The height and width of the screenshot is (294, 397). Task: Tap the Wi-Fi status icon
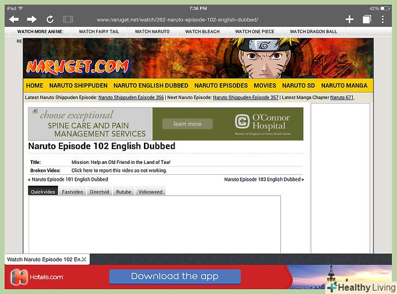click(x=21, y=8)
